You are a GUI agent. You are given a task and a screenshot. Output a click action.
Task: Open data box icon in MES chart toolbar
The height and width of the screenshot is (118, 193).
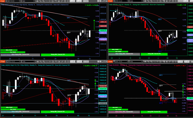pos(53,1)
